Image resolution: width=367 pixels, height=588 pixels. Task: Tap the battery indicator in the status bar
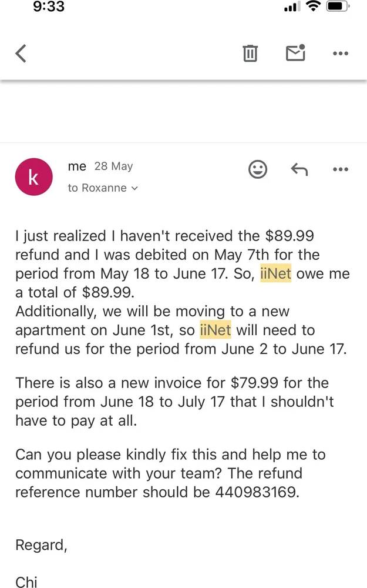click(x=338, y=6)
